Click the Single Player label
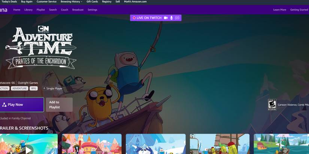309x154 pixels. 52,88
